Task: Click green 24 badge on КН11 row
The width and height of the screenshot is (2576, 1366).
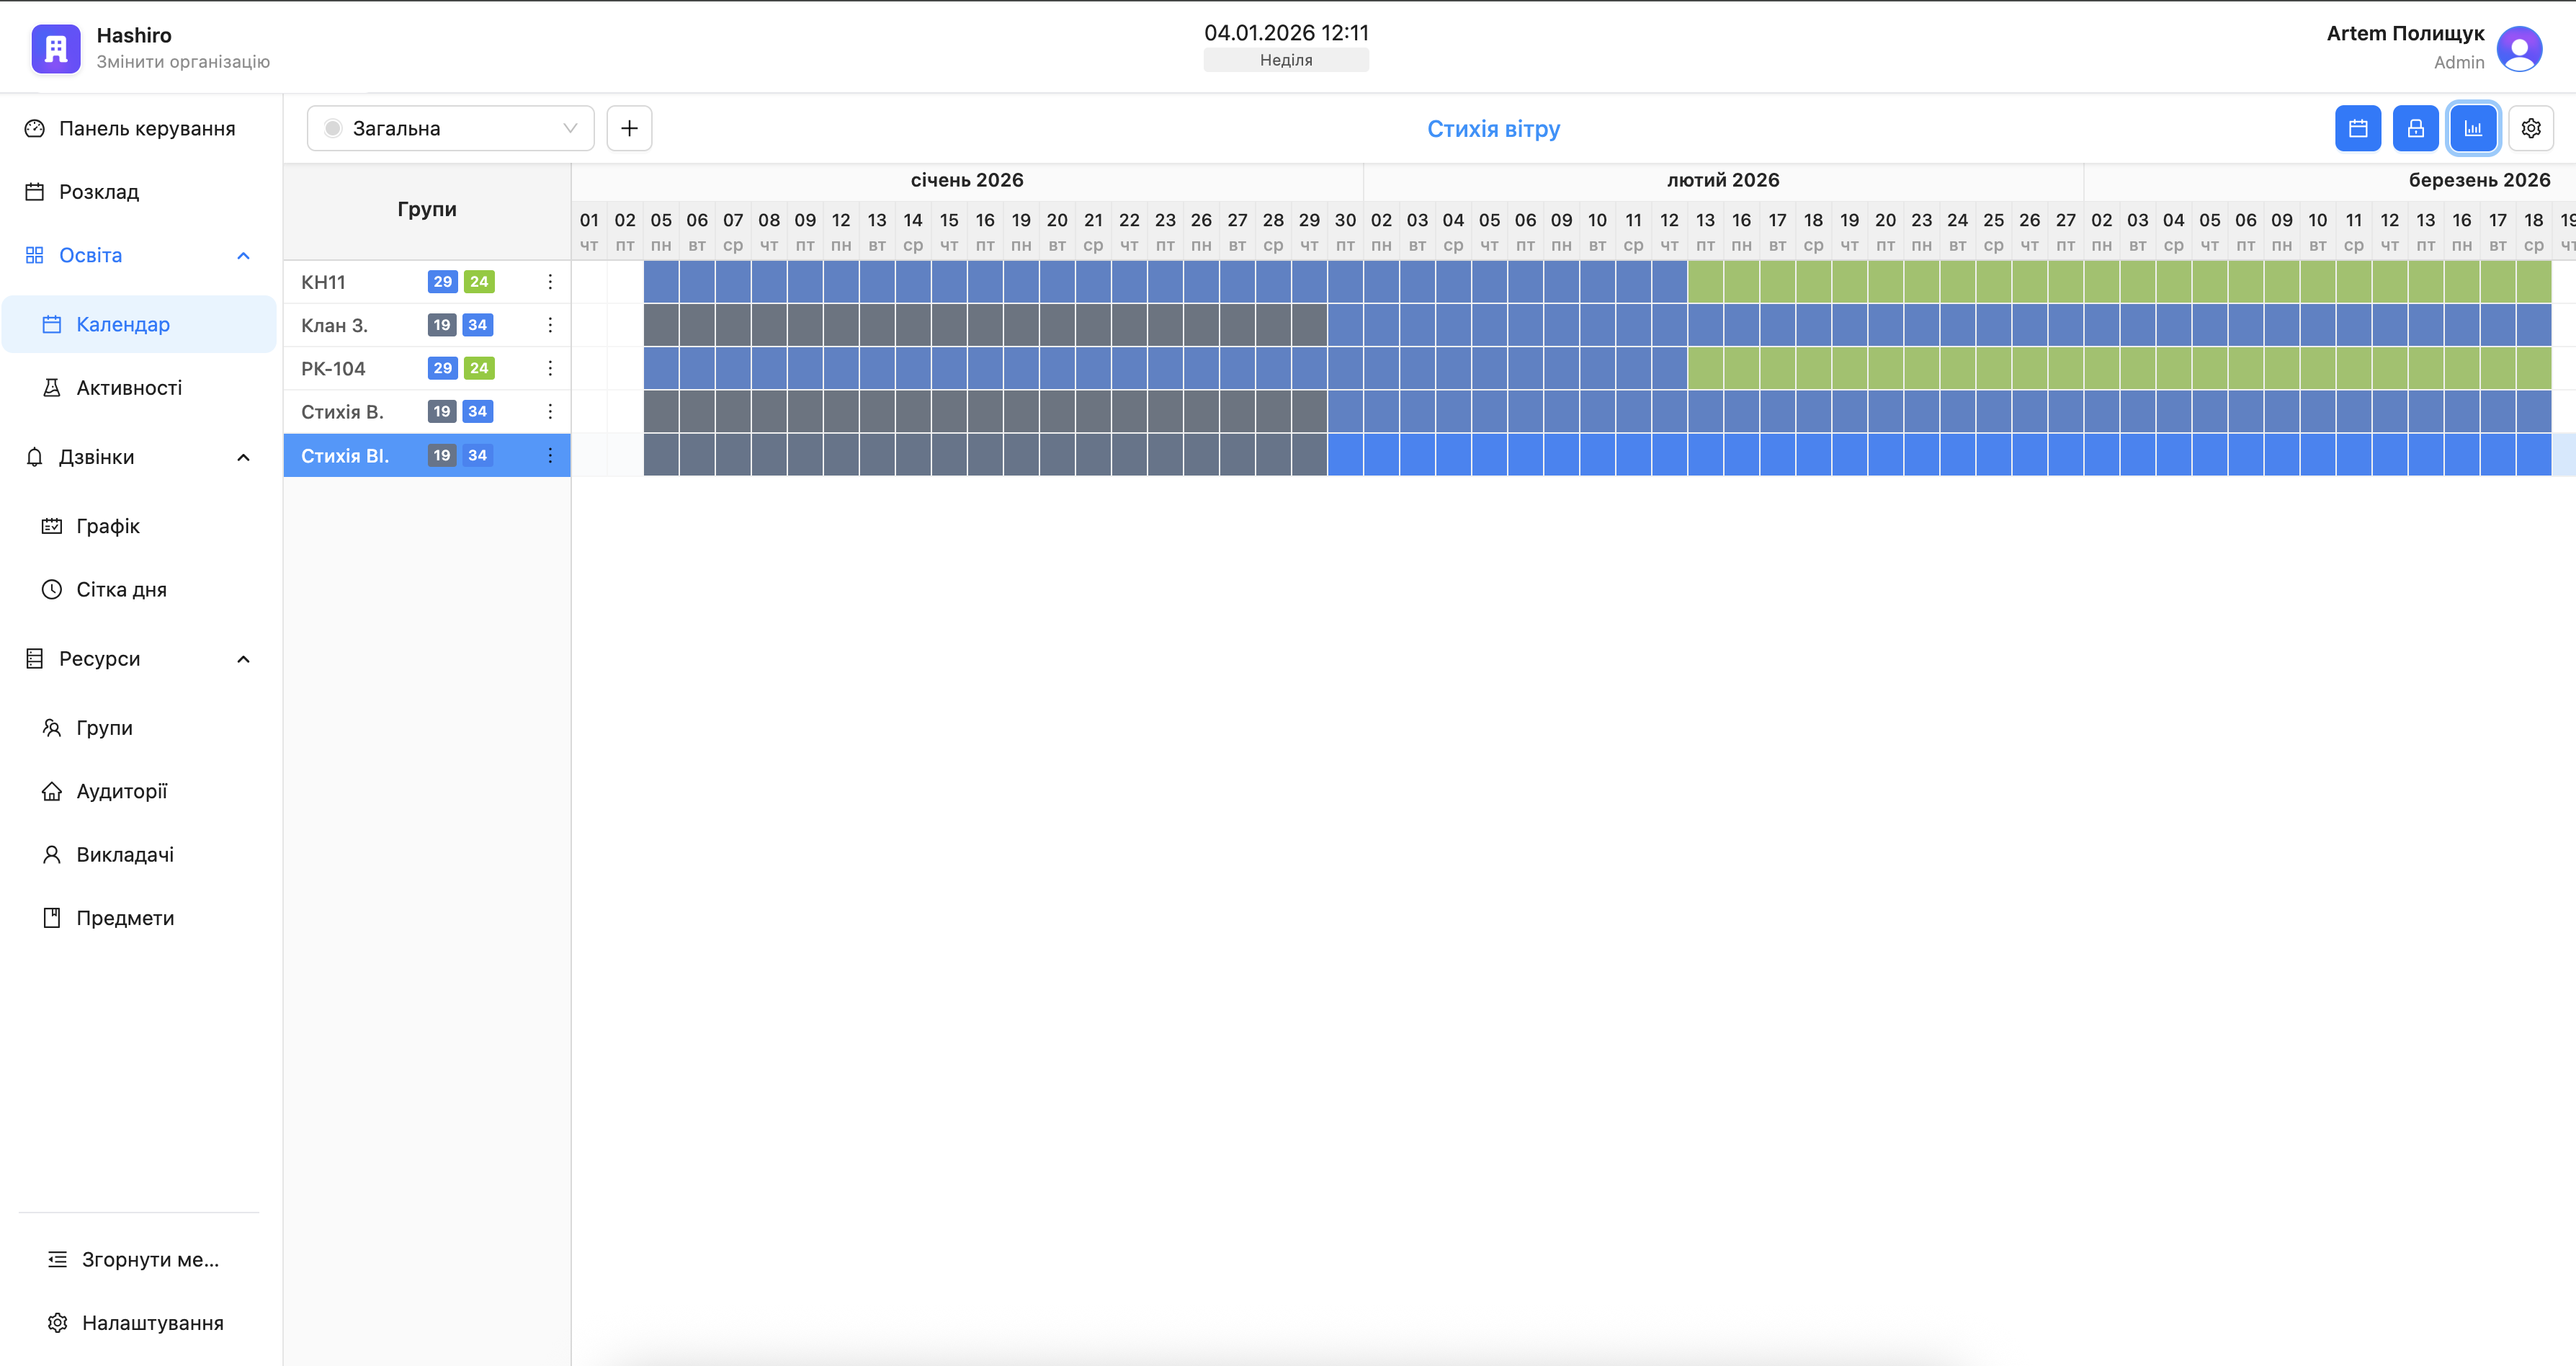Action: click(x=479, y=282)
